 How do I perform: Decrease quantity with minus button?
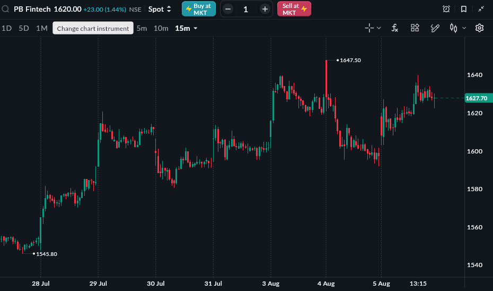click(x=228, y=9)
